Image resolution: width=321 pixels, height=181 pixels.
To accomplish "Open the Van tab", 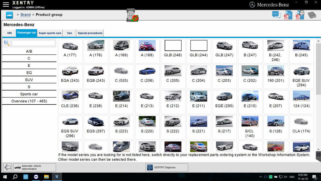I will [69, 33].
